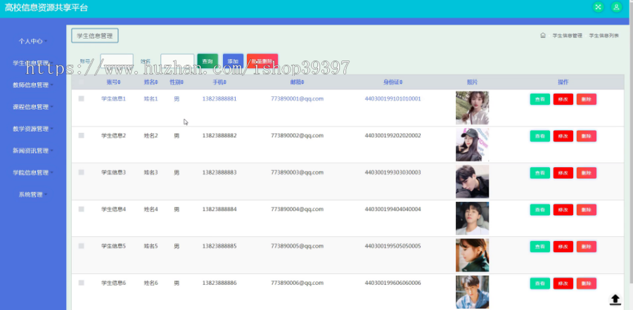Expand 课程信息管理 sidebar menu
The image size is (633, 310).
(x=32, y=107)
